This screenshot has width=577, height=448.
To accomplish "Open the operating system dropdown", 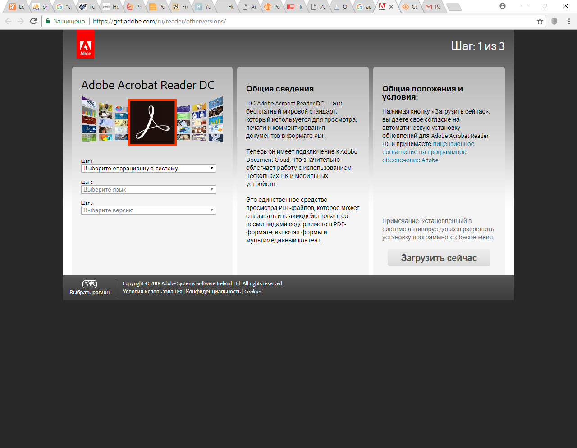I will pos(149,168).
